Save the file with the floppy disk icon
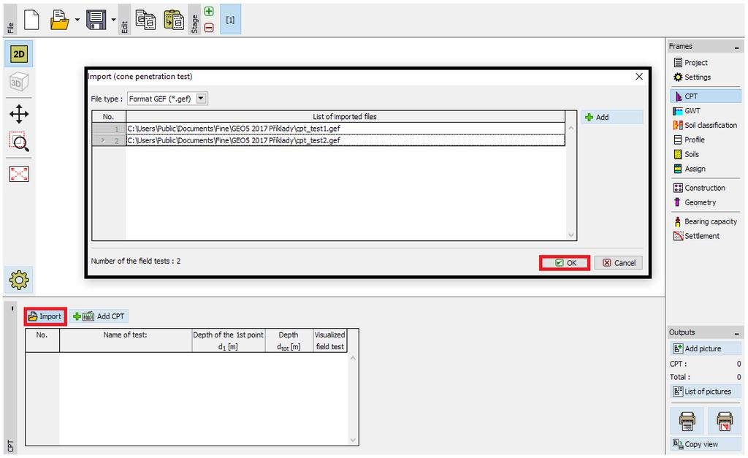 click(96, 20)
